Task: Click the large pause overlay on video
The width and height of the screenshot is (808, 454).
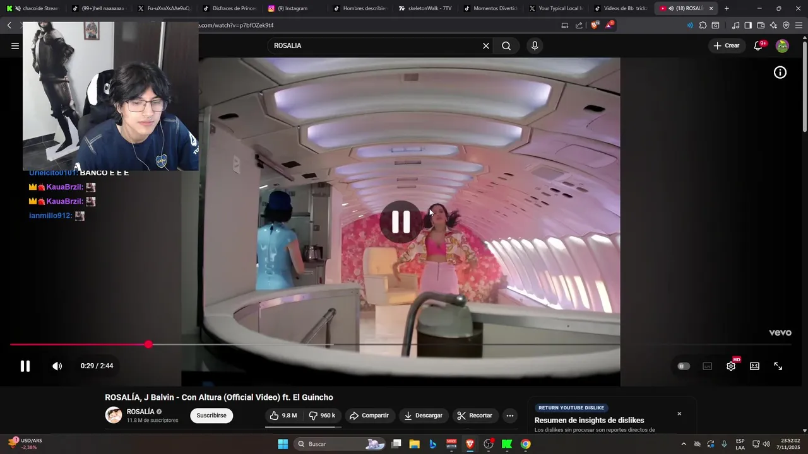Action: [x=401, y=221]
